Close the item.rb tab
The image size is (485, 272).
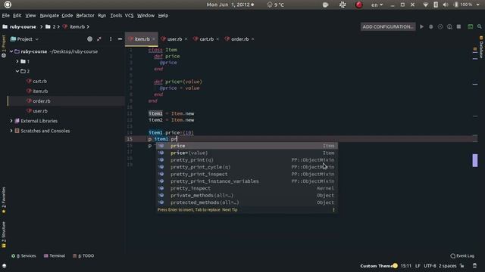154,39
